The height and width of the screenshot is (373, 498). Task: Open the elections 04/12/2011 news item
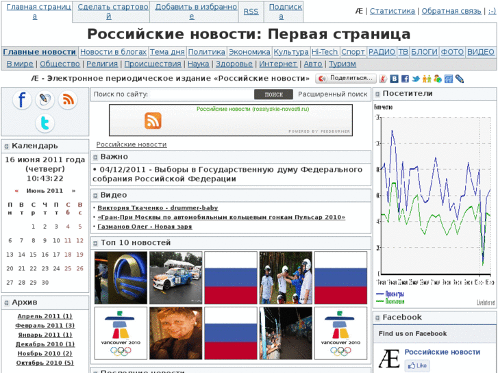tap(227, 175)
